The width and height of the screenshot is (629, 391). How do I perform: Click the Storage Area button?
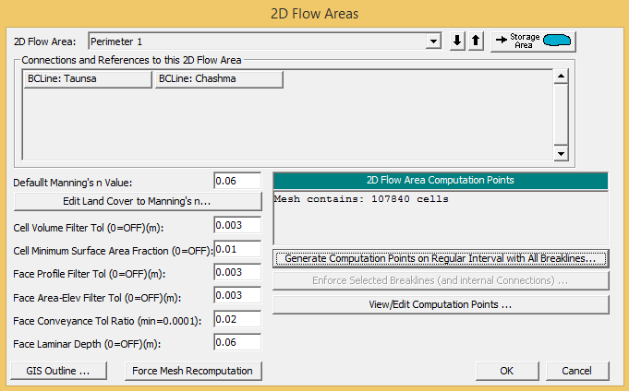[533, 41]
